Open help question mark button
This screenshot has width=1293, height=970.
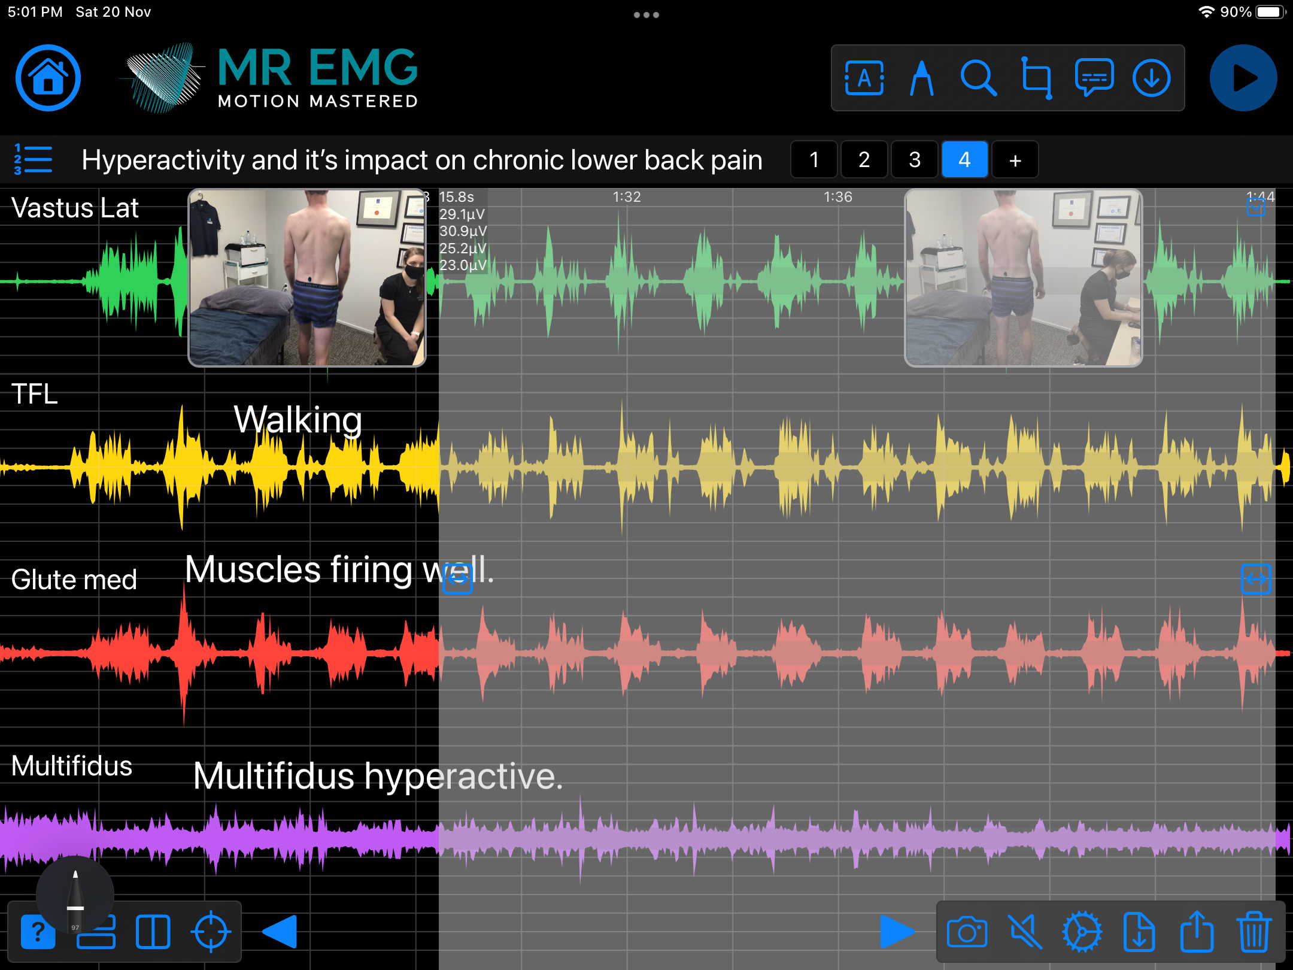click(38, 932)
